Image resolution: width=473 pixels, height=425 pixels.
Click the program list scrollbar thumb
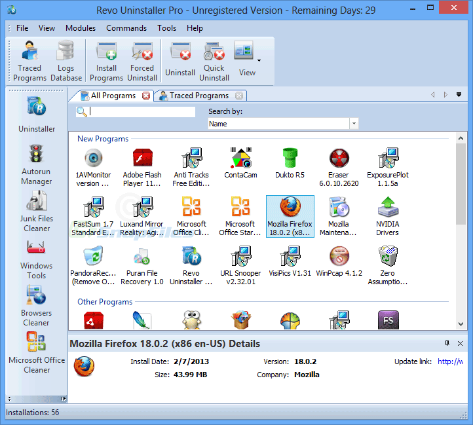tap(461, 184)
